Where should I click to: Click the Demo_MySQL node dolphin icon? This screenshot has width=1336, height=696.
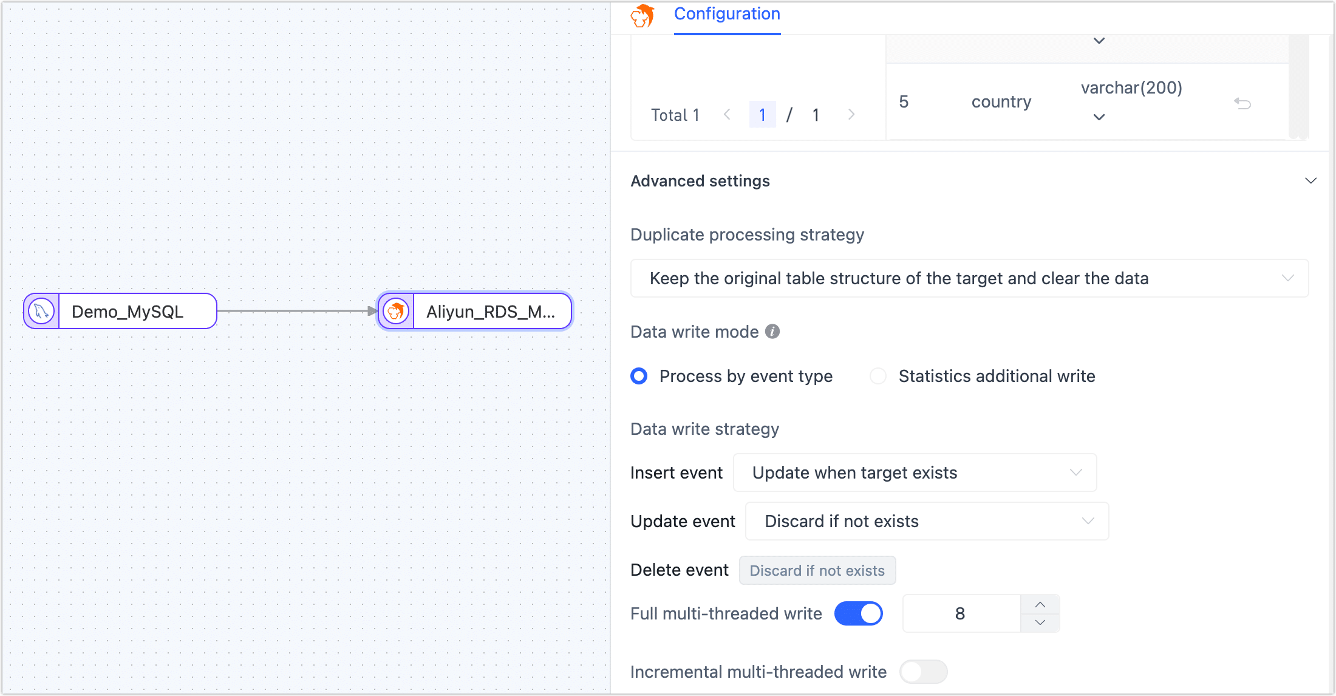tap(41, 312)
